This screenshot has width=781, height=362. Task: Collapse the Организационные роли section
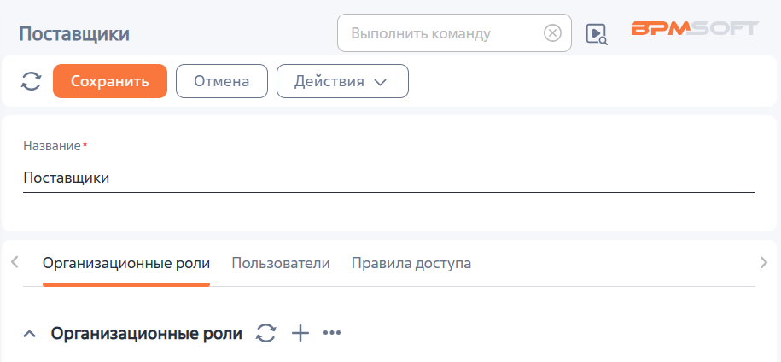coord(29,334)
